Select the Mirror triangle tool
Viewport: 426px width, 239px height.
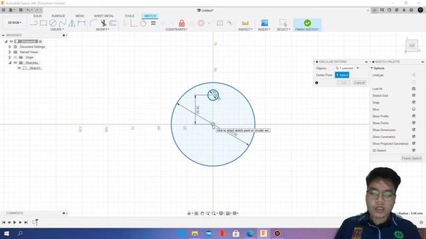click(x=72, y=23)
